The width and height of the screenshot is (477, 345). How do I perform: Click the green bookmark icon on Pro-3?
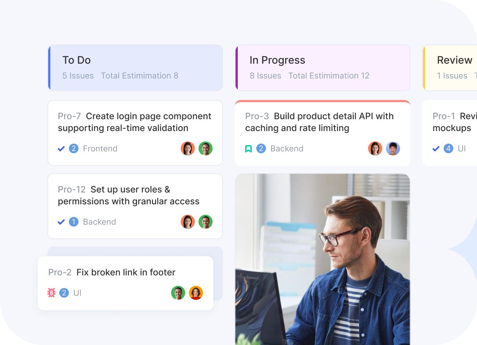(248, 149)
